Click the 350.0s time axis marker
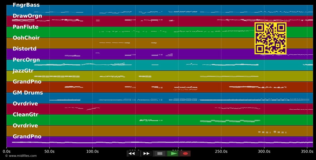 [x=307, y=151]
